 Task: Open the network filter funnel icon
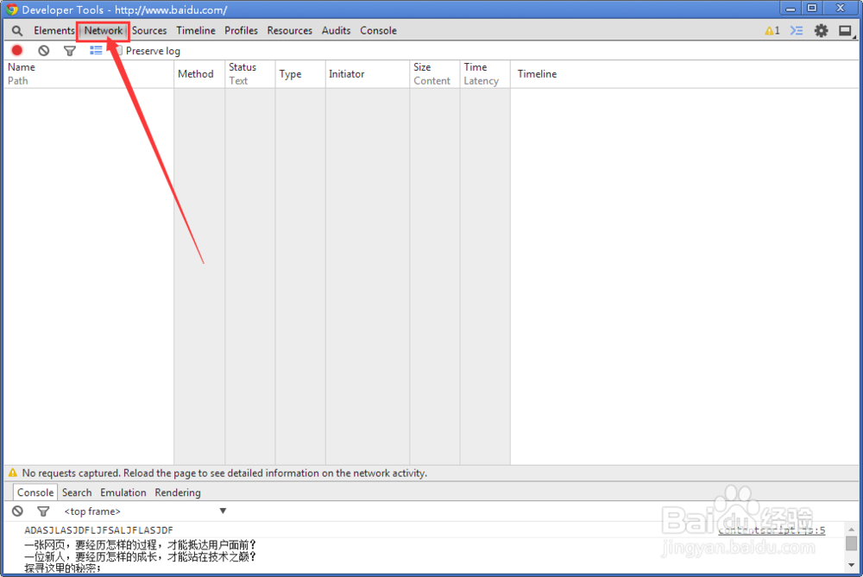pyautogui.click(x=69, y=51)
